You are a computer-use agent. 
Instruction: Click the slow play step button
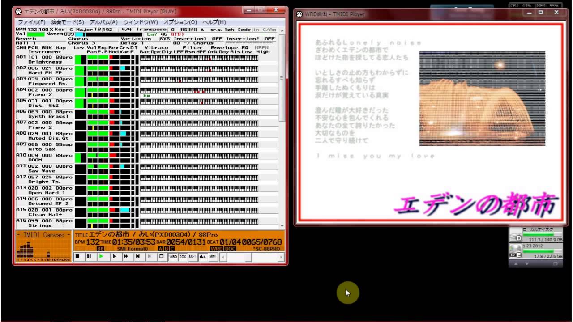pyautogui.click(x=114, y=257)
